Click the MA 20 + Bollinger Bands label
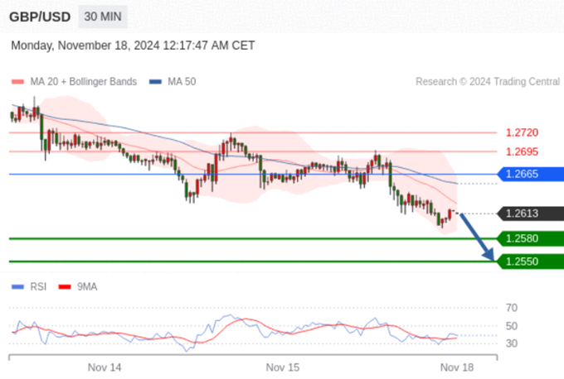The image size is (564, 379). (84, 82)
